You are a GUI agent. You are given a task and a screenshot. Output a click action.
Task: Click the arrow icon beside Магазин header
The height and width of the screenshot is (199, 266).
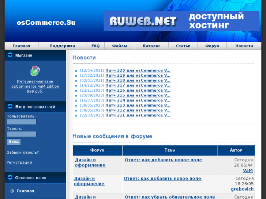pyautogui.click(x=10, y=55)
